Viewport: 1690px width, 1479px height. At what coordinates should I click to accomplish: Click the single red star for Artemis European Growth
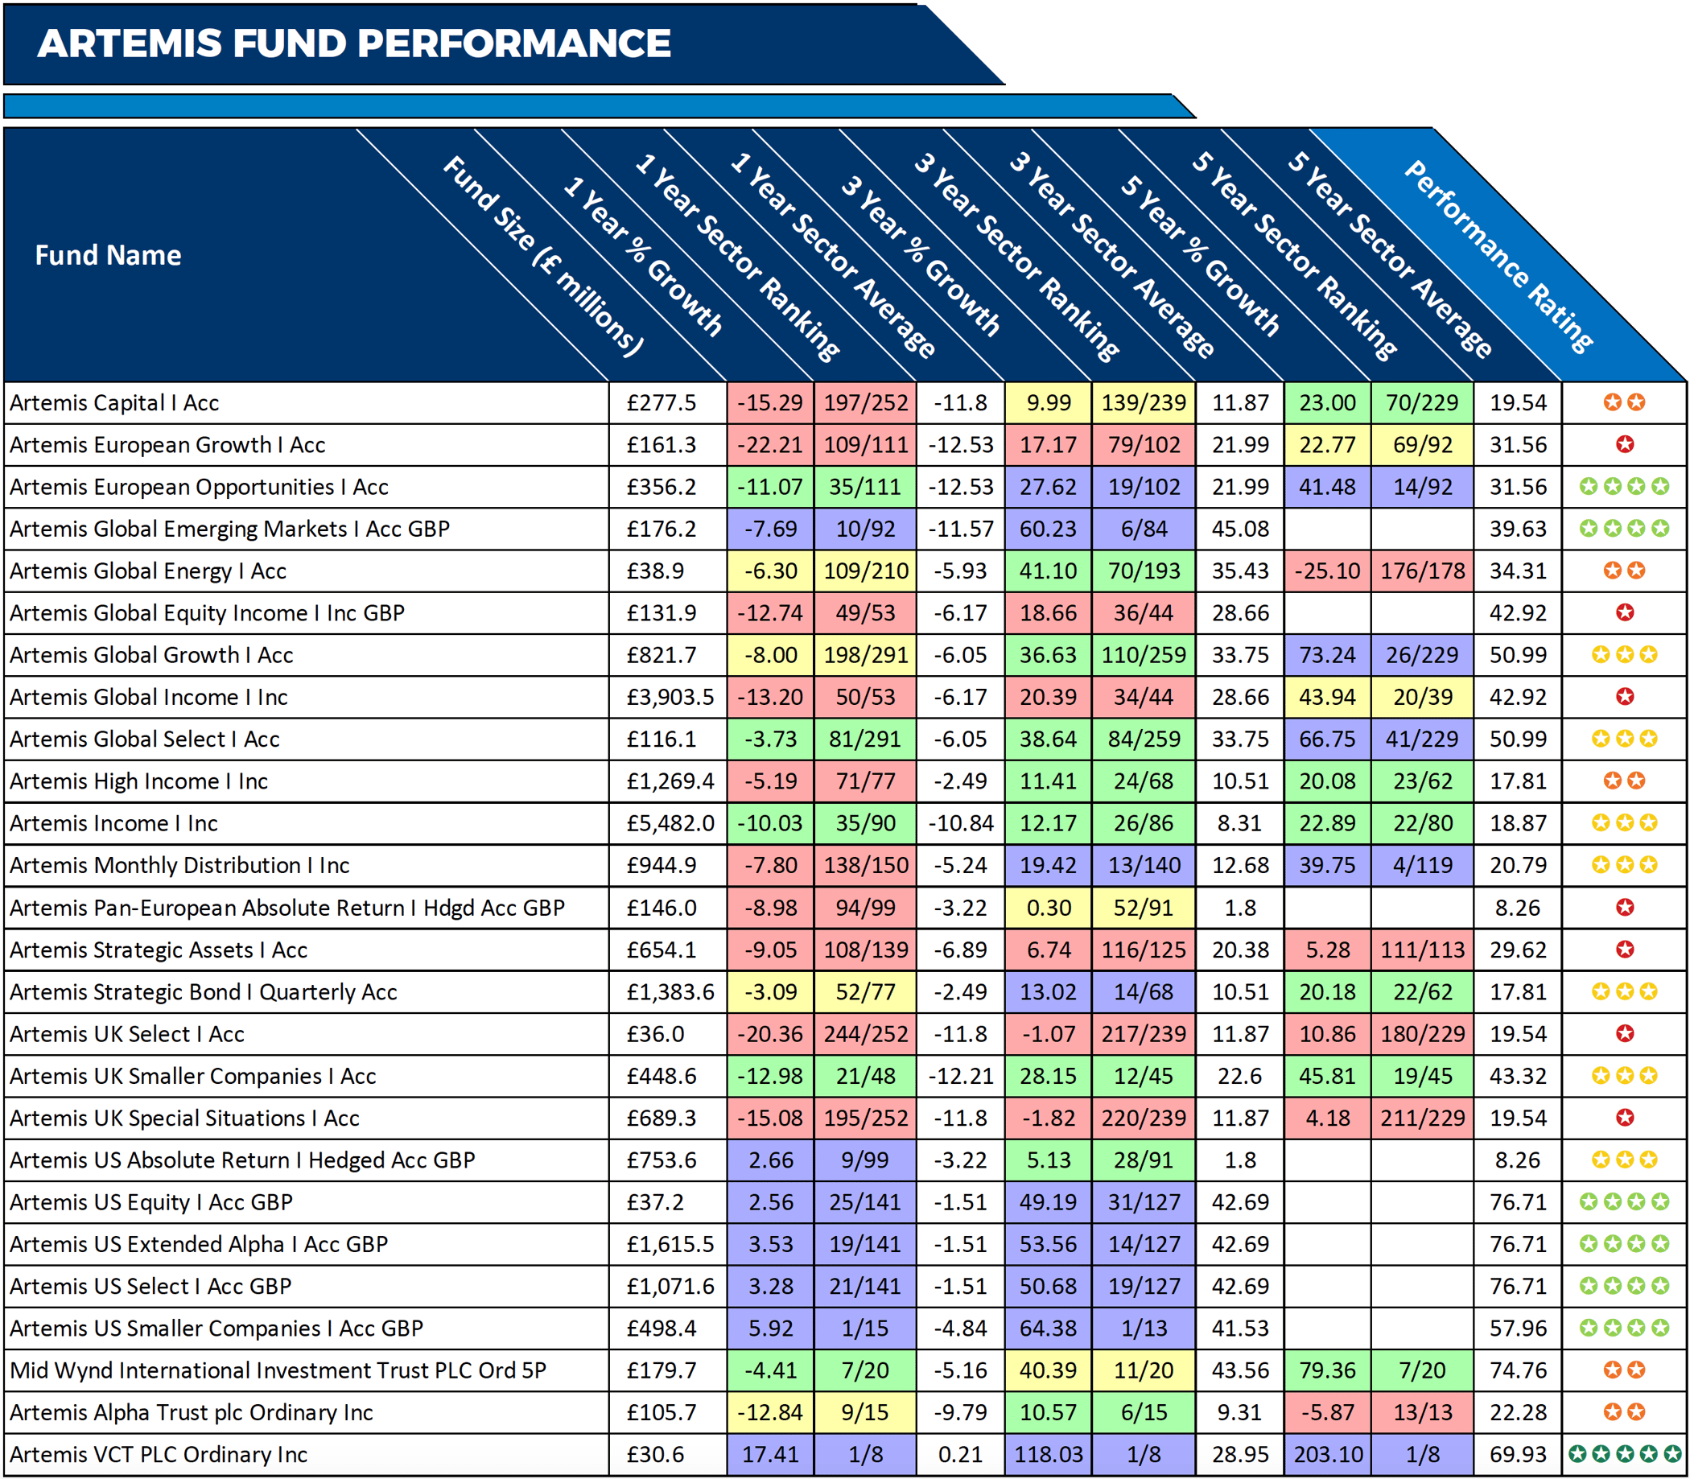[1625, 445]
